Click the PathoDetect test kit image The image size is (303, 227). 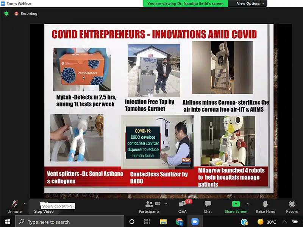pyautogui.click(x=82, y=69)
